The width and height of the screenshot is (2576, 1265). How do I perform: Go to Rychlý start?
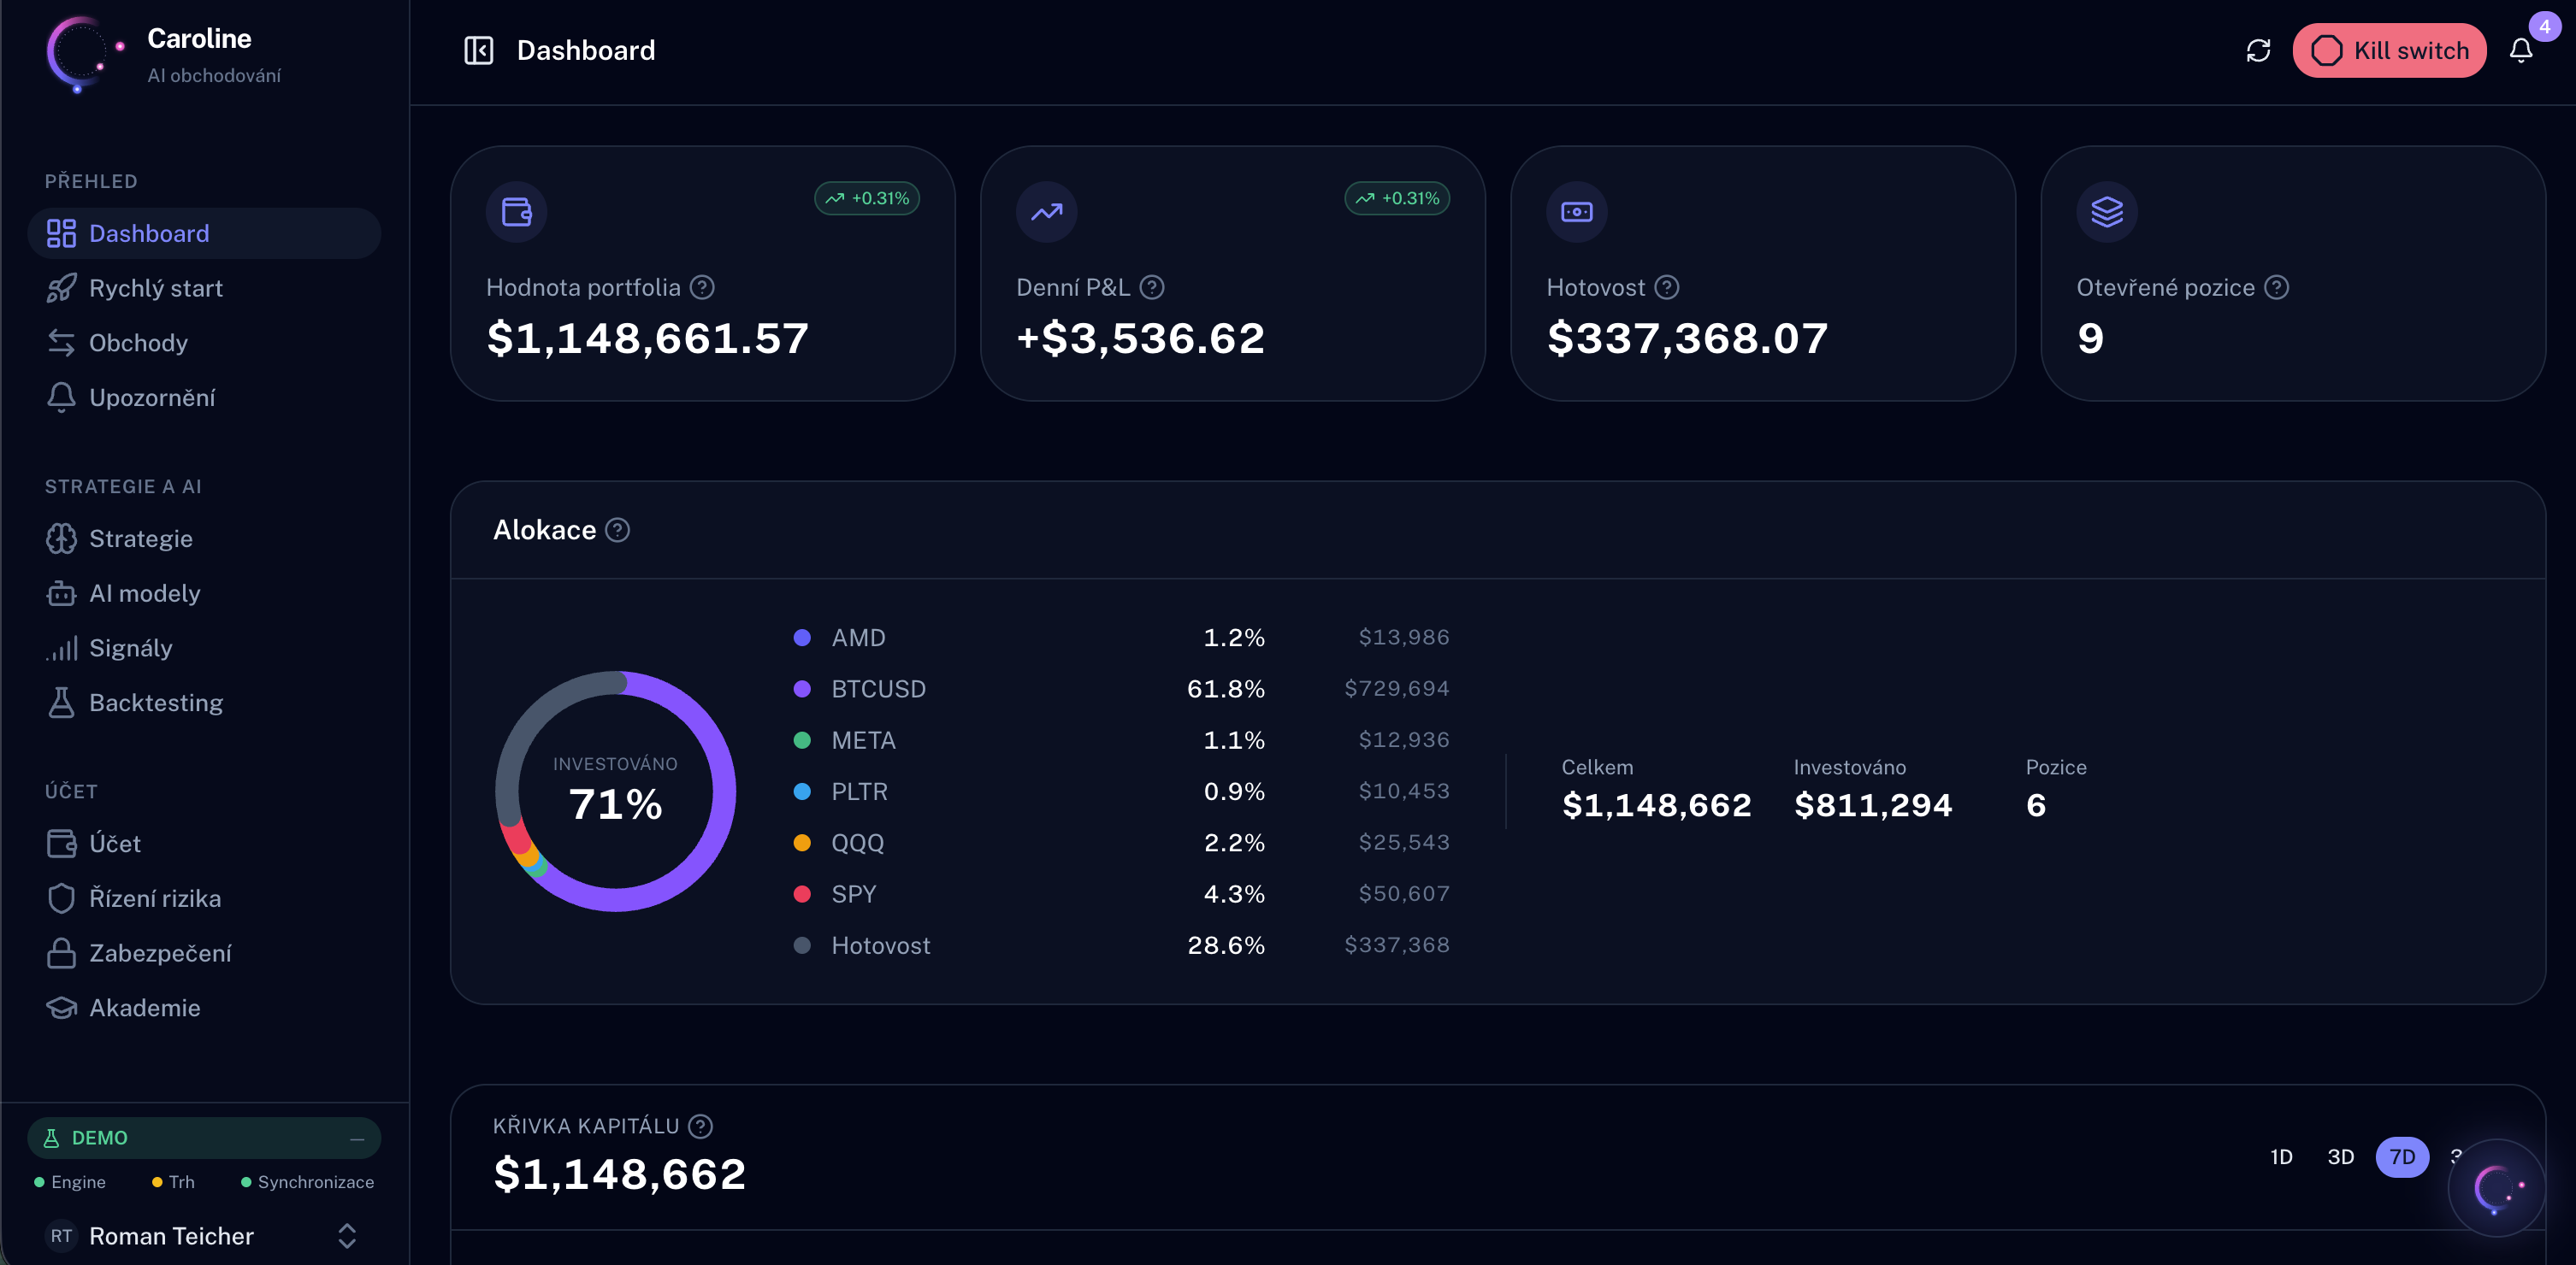click(204, 289)
